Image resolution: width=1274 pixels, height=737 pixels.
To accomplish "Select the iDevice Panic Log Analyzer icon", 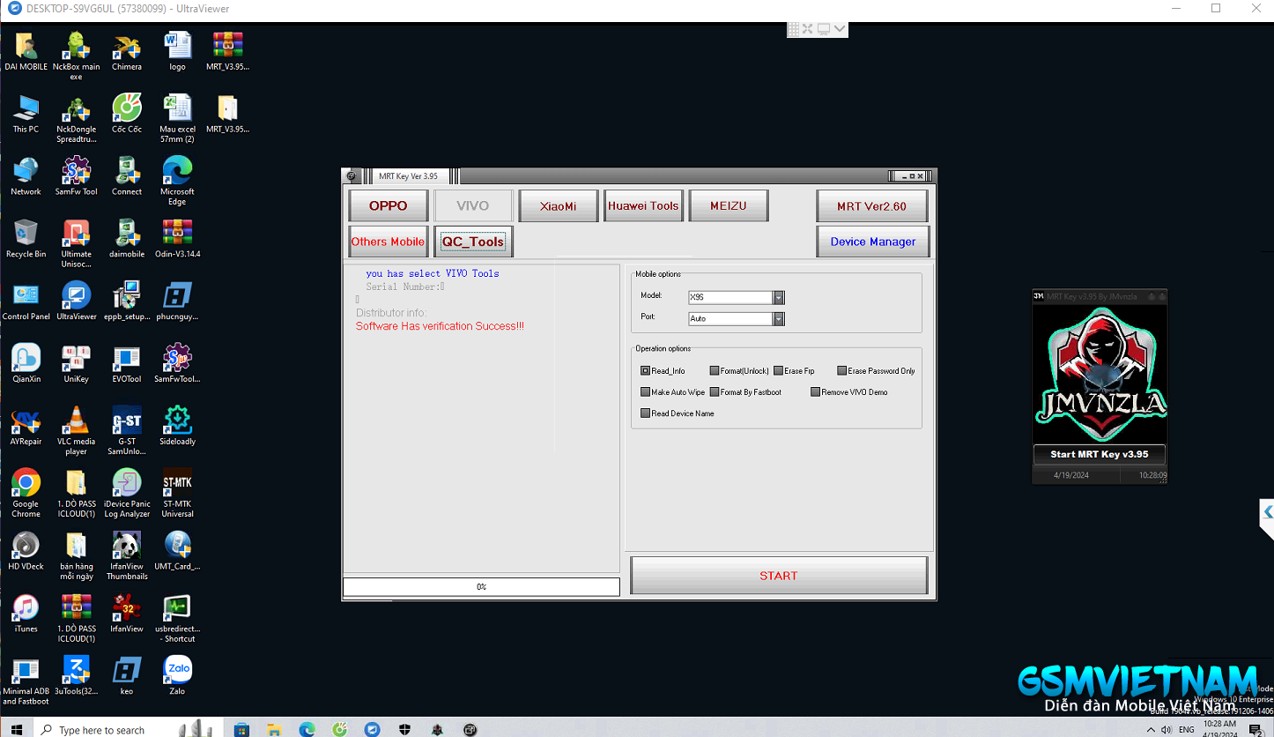I will click(127, 494).
